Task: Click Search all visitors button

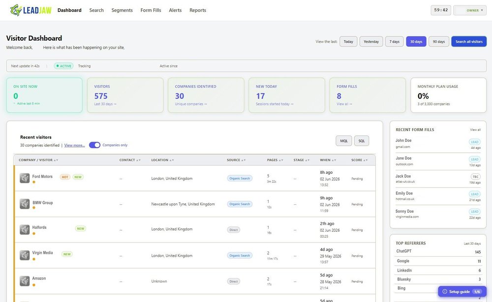Action: tap(469, 42)
